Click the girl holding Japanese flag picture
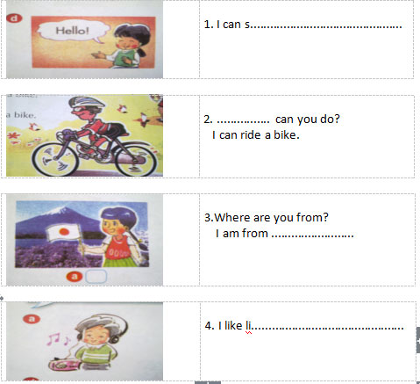Viewport: 420px width, 384px height. click(x=84, y=239)
